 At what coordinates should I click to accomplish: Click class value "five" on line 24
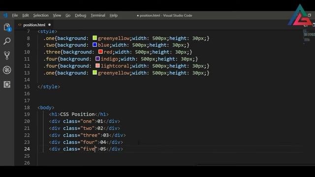pos(89,149)
